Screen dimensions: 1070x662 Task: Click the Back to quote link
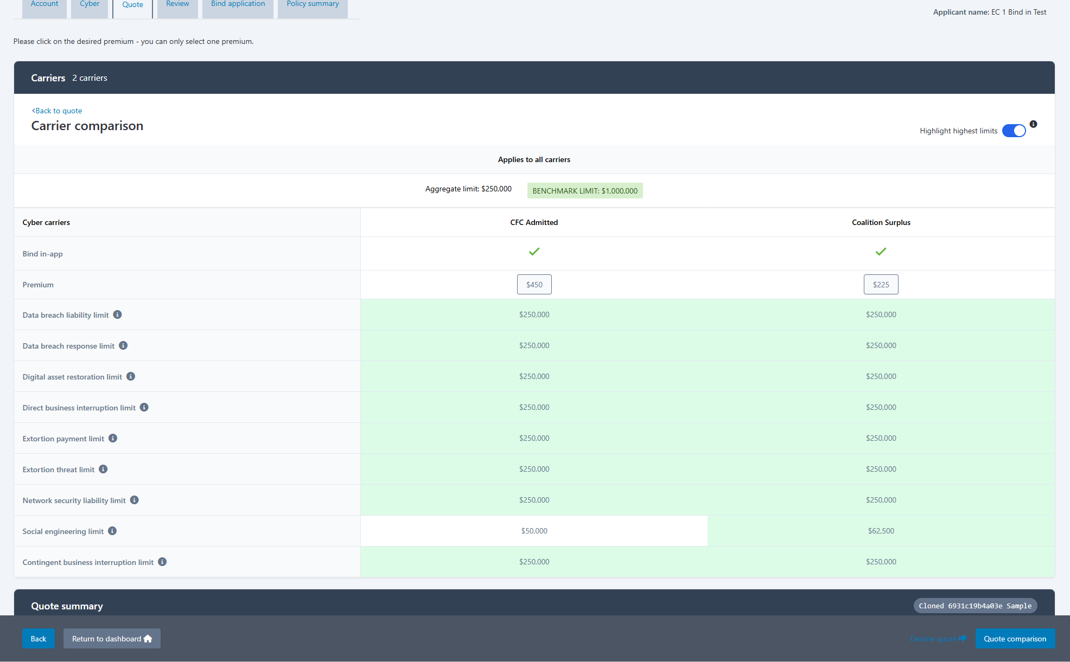tap(57, 111)
